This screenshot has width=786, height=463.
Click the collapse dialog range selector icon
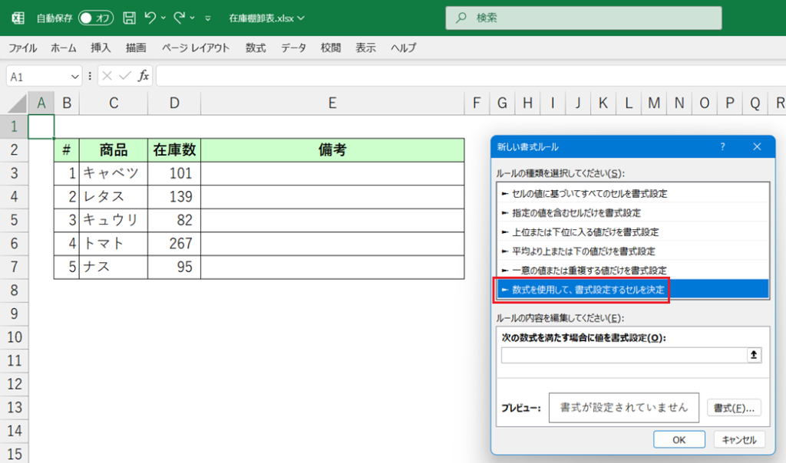pyautogui.click(x=754, y=355)
